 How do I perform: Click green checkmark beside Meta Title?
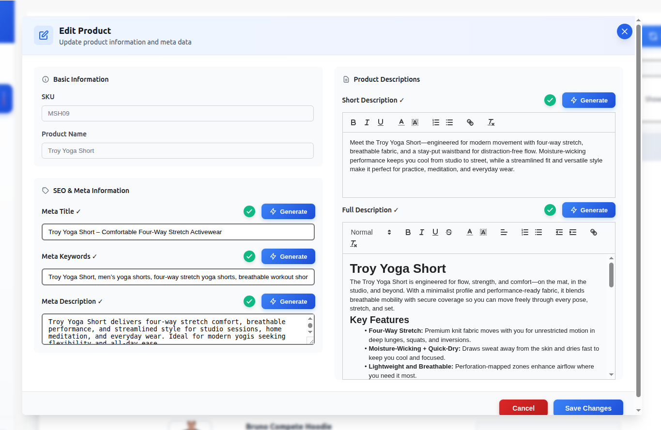tap(249, 211)
